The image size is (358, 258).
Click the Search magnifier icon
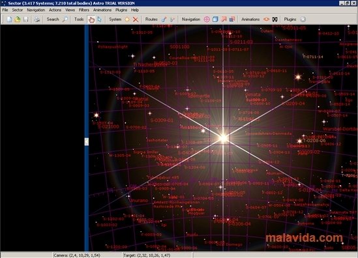tap(65, 20)
